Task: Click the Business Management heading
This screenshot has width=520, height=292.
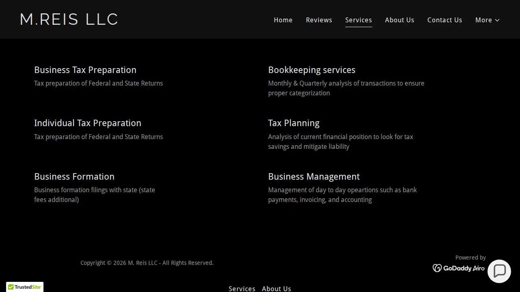Action: pyautogui.click(x=314, y=176)
